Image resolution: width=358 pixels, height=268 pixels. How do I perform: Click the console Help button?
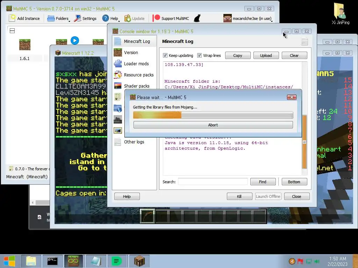coord(127,196)
